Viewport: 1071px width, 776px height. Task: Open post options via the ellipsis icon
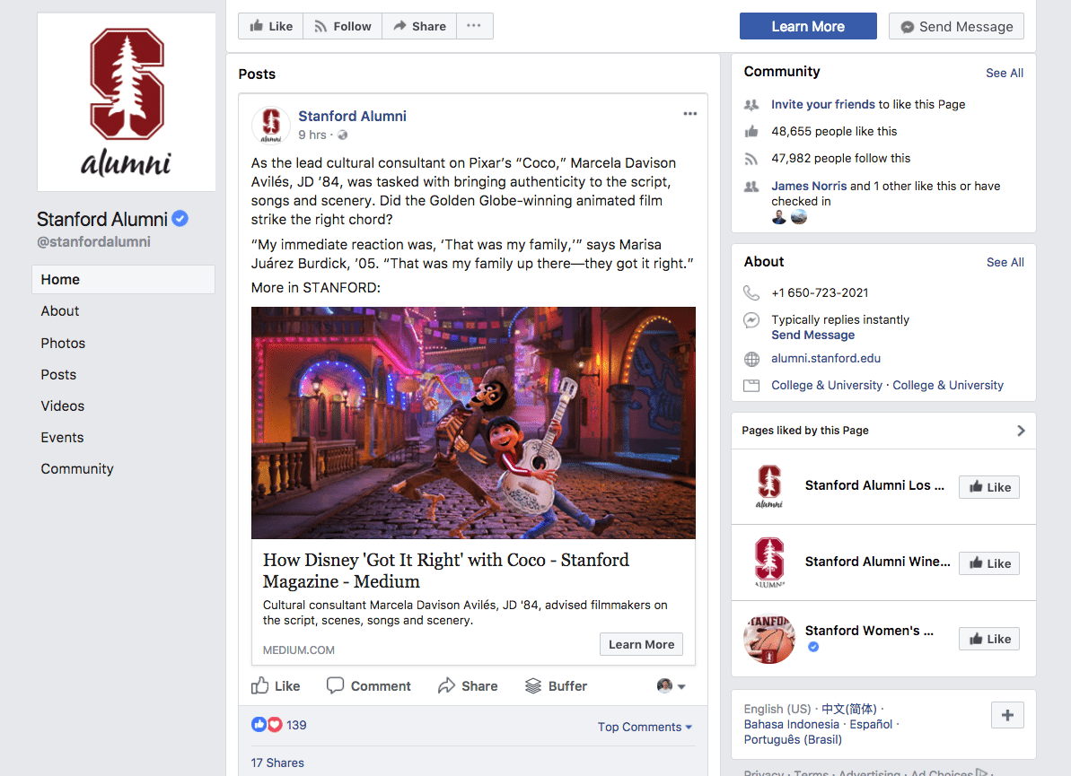pos(689,113)
